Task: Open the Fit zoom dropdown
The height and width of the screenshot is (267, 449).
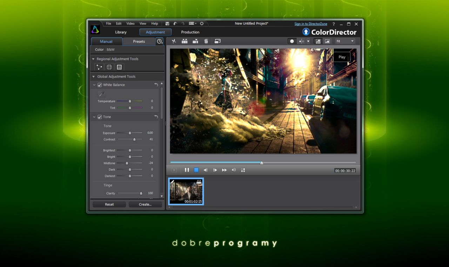Action: click(345, 41)
